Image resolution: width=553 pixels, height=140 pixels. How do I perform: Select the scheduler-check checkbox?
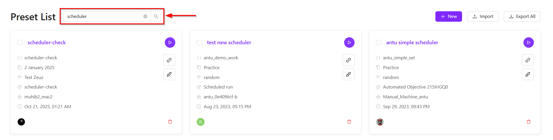[x=20, y=43]
